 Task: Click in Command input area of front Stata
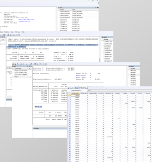(50, 133)
